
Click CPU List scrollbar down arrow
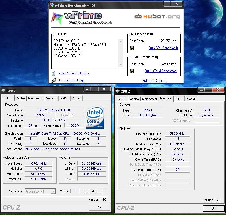tap(120, 65)
